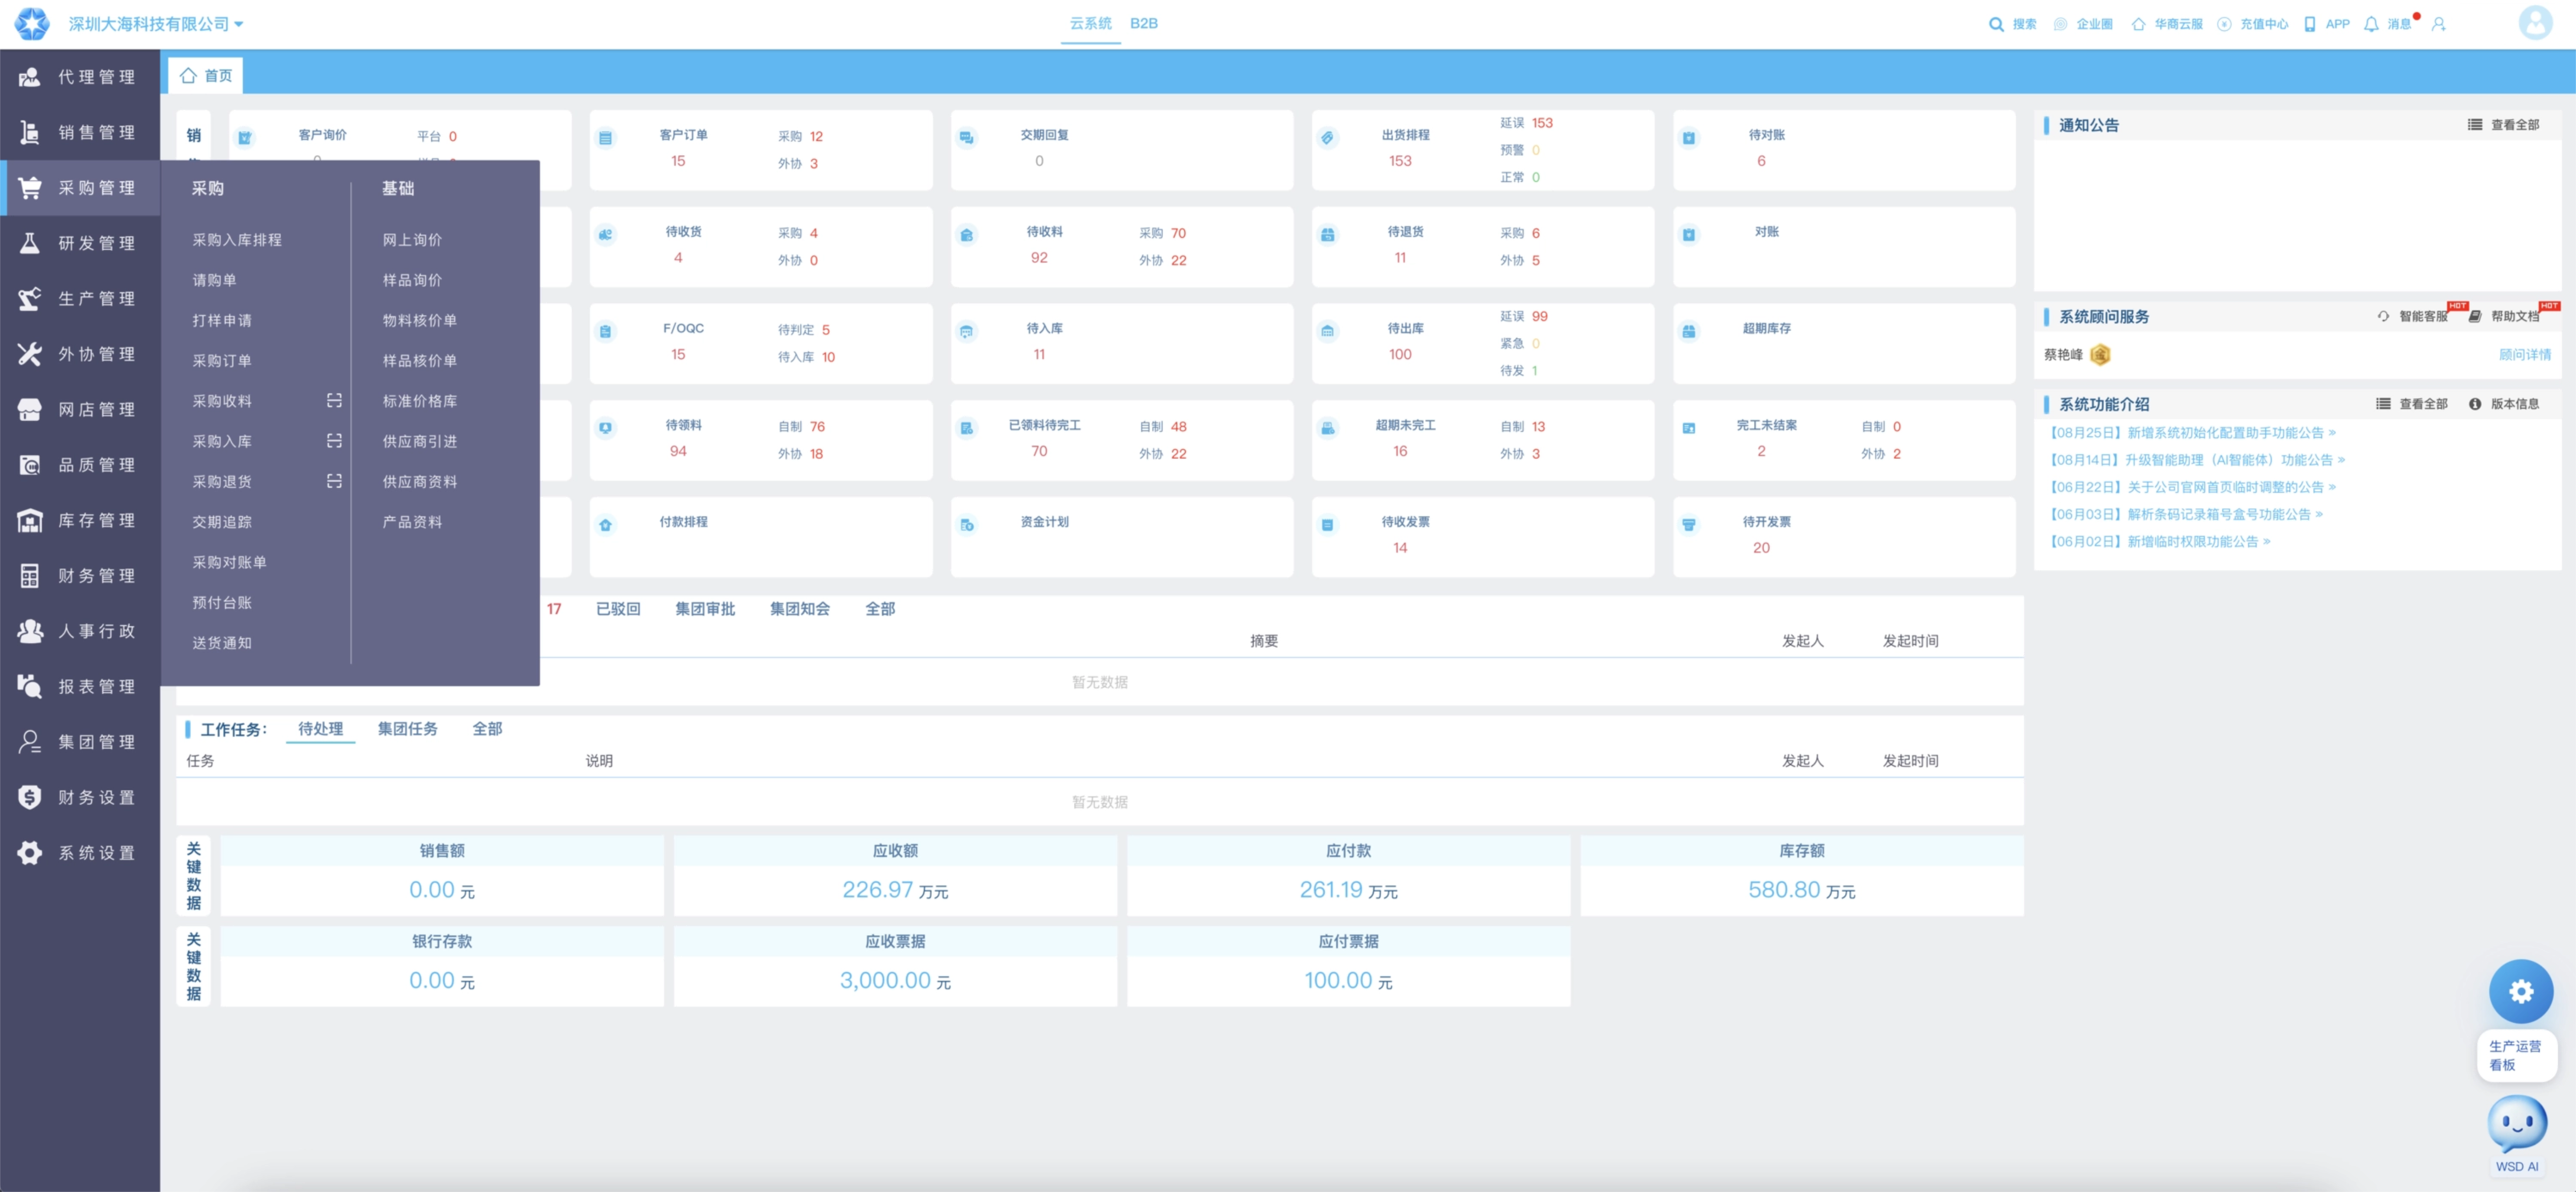The image size is (2576, 1192).
Task: Open 【06月22日】 announcement link
Action: click(x=2193, y=487)
